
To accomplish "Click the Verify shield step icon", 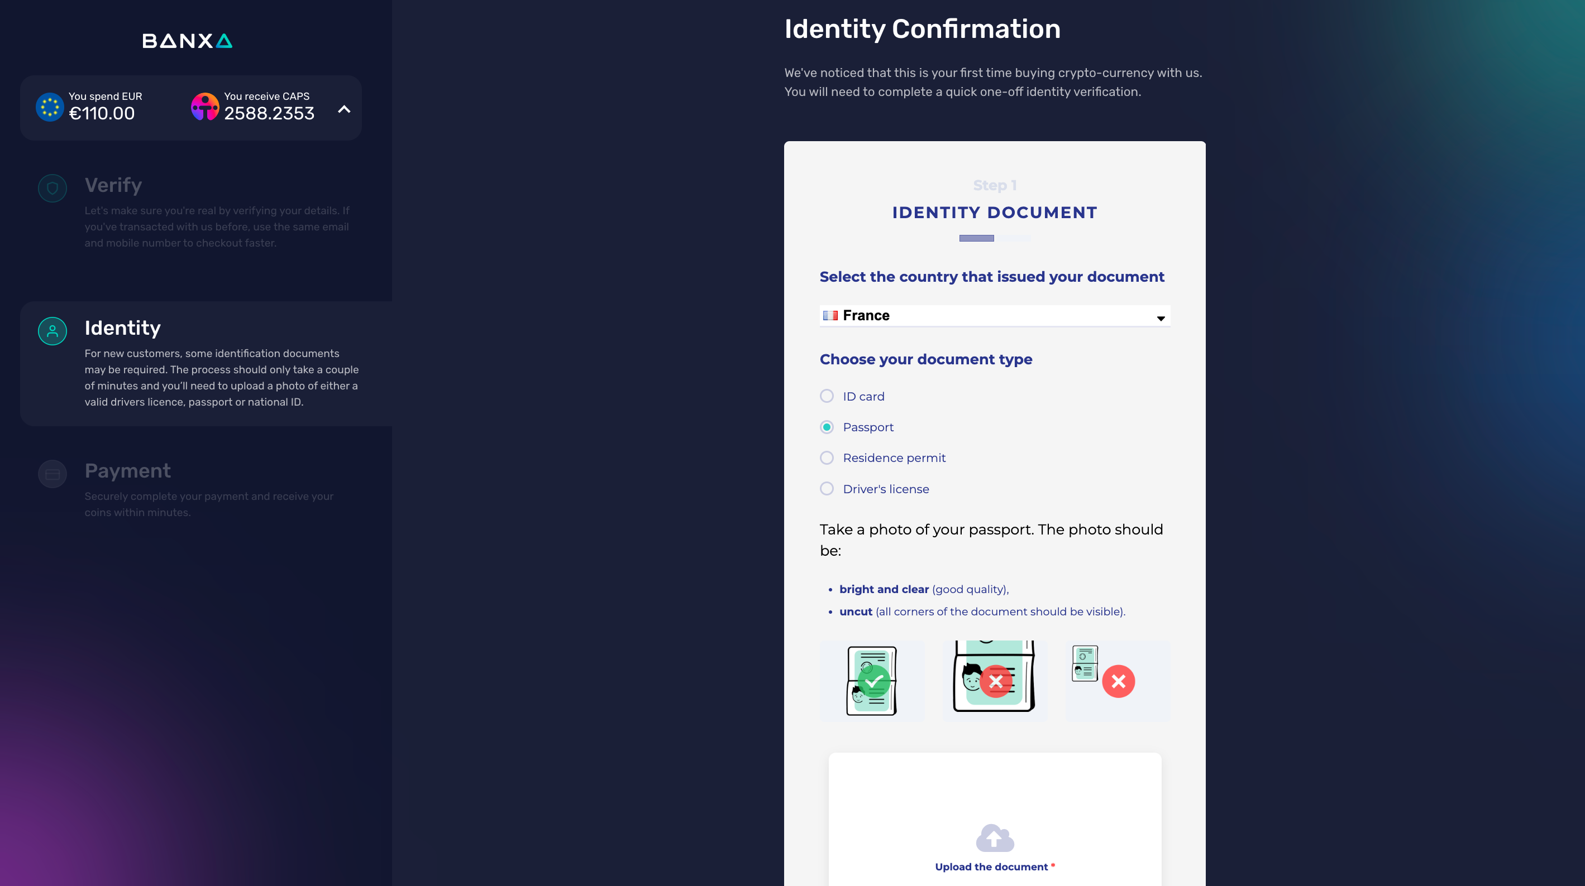I will tap(52, 188).
